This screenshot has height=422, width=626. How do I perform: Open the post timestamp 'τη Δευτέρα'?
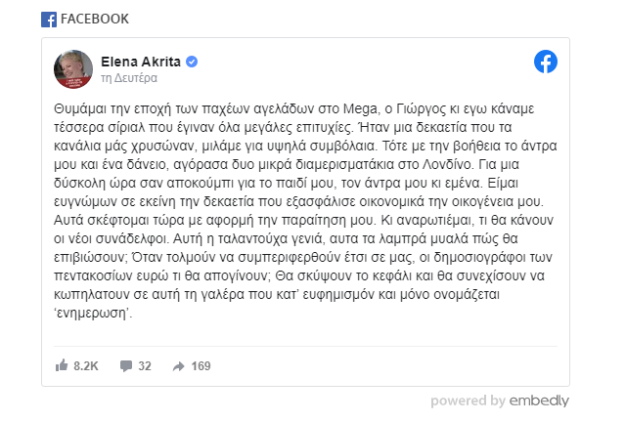[129, 78]
